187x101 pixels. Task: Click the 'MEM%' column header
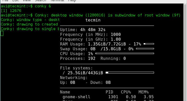click(x=144, y=92)
